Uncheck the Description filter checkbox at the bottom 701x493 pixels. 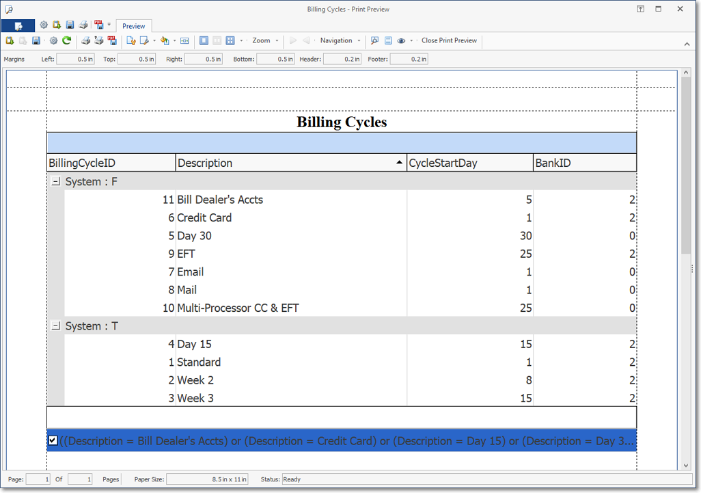click(x=53, y=440)
